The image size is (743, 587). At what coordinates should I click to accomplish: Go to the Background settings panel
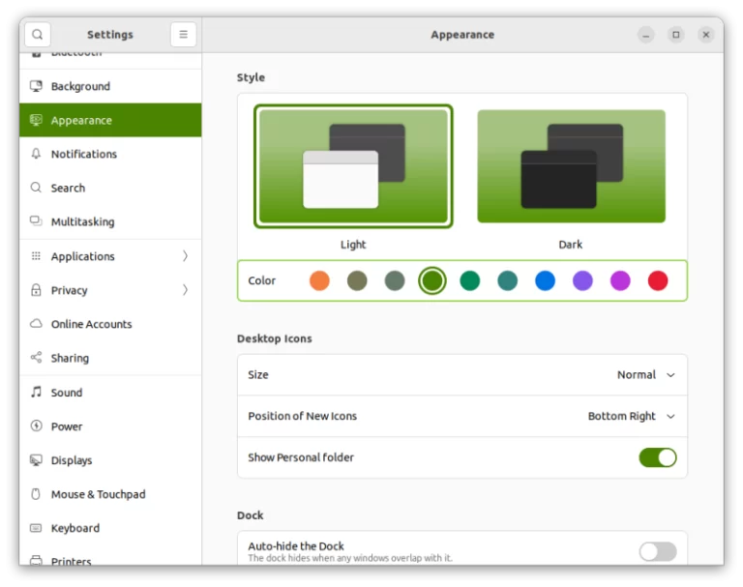click(x=80, y=86)
